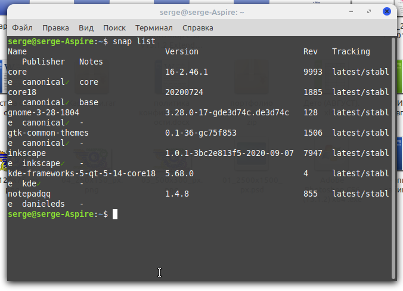This screenshot has height=291, width=403.
Task: Click the 'core18' package name
Action: point(22,92)
